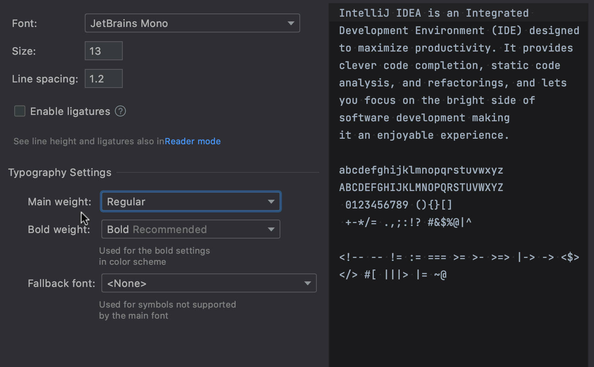The width and height of the screenshot is (594, 367).
Task: Open the Font family selector
Action: [x=192, y=23]
